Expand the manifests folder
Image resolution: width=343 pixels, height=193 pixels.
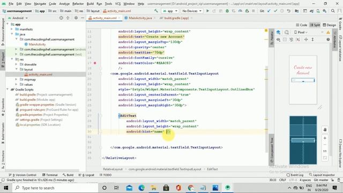12,29
